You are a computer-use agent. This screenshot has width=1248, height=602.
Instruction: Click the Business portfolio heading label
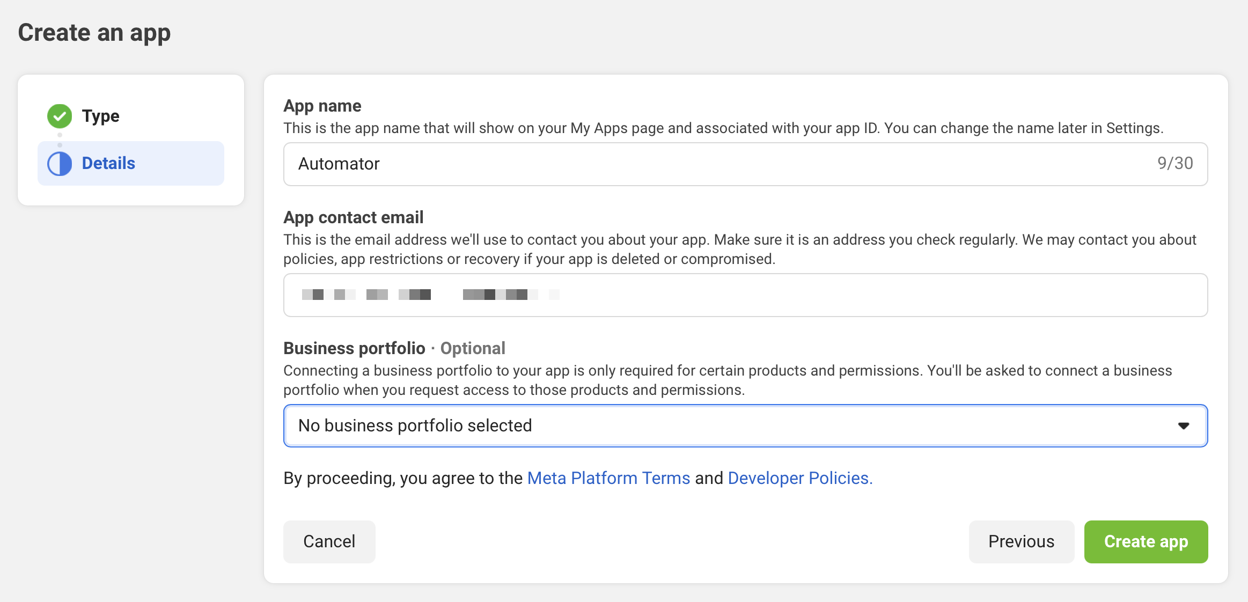(x=354, y=348)
